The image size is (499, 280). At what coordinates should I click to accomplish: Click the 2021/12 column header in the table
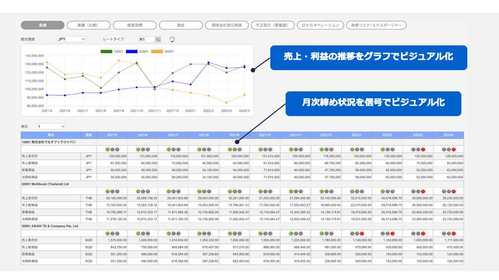click(327, 135)
